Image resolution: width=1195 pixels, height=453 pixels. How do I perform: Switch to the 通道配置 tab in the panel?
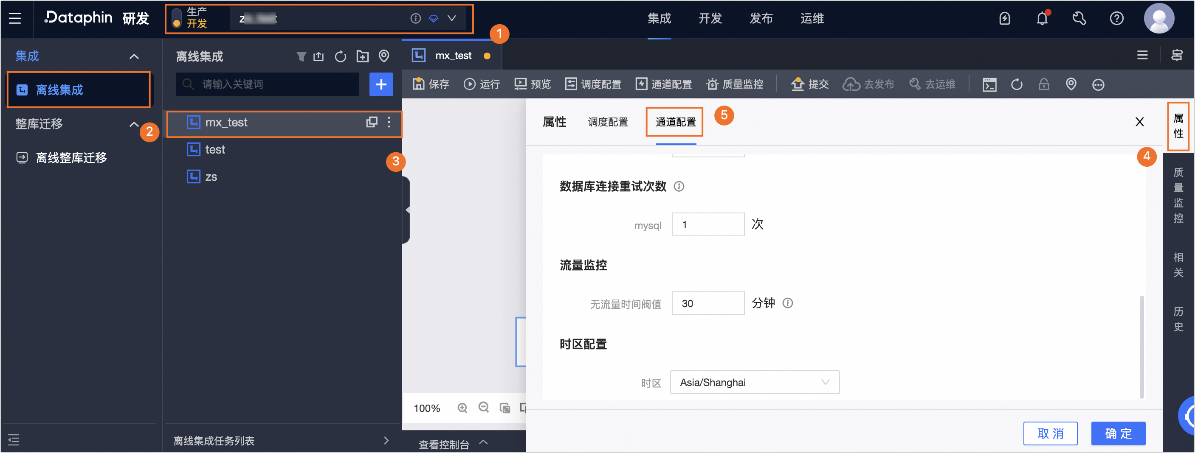[676, 122]
